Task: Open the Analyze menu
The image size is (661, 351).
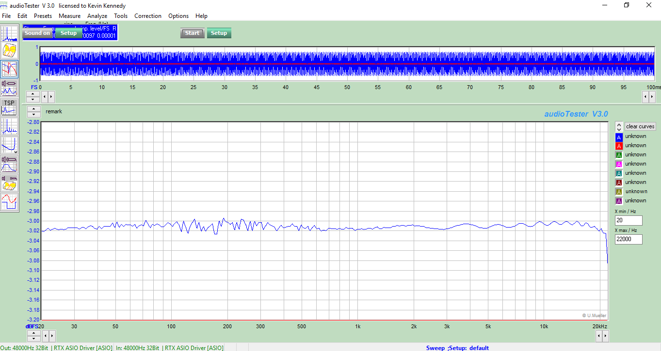Action: click(97, 16)
